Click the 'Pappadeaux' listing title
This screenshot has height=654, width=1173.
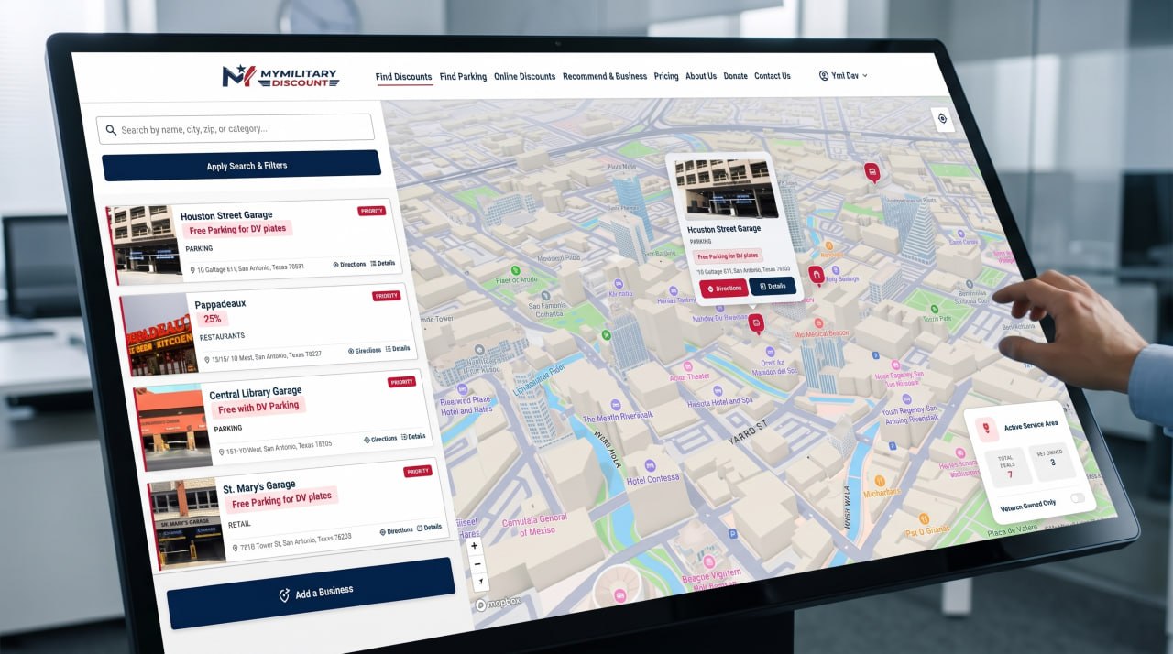click(220, 303)
